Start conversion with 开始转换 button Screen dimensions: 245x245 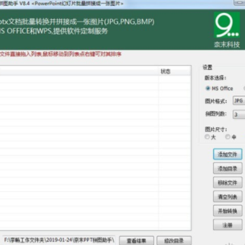pos(227,211)
